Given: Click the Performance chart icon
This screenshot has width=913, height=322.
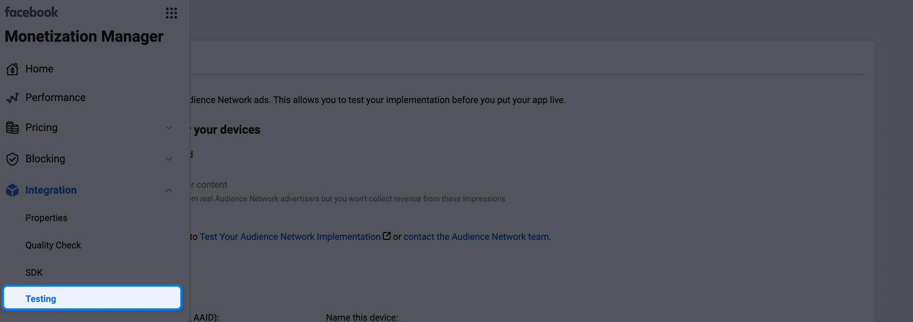Looking at the screenshot, I should (13, 98).
